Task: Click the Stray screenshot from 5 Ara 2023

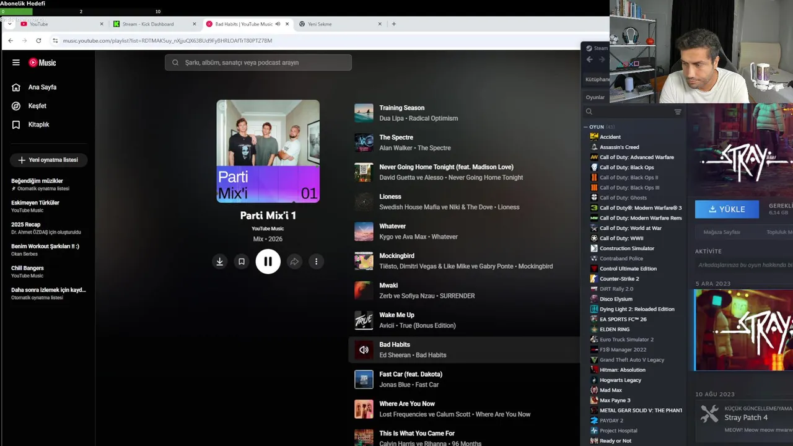Action: 743,330
